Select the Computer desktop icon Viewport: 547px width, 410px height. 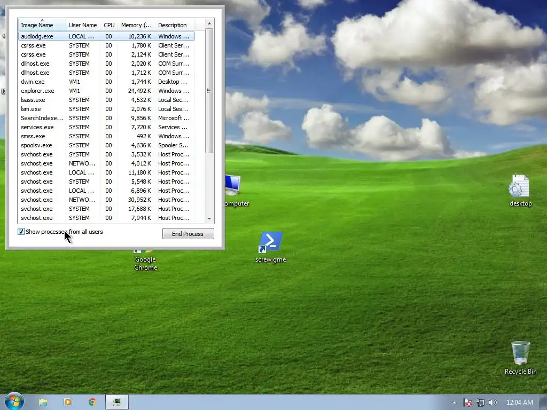237,191
